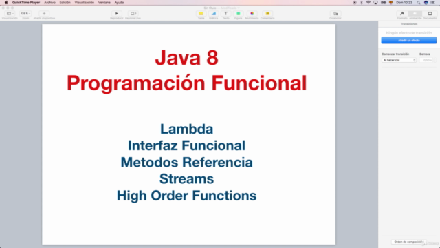
Task: Open the Al hacer clic transition dropdown
Action: [399, 60]
